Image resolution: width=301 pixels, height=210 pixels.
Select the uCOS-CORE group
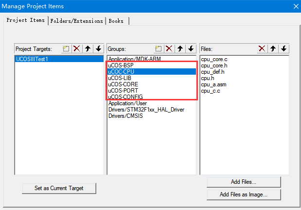151,84
